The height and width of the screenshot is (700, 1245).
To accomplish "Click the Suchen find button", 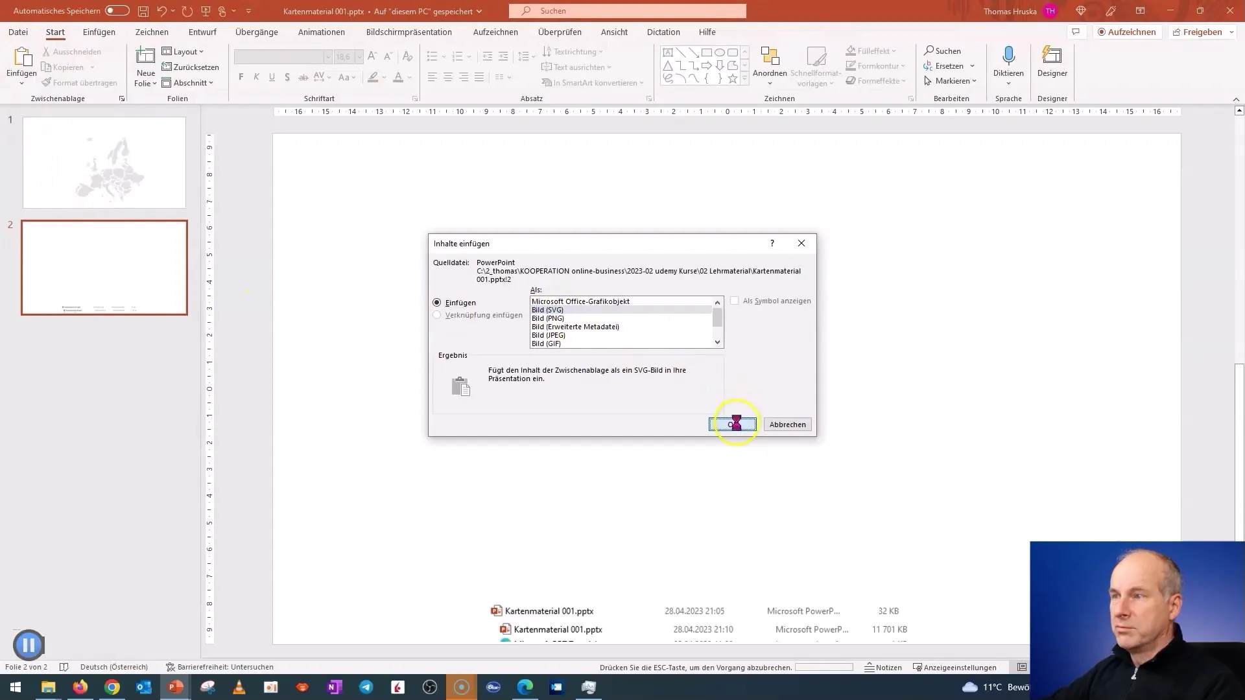I will click(943, 51).
